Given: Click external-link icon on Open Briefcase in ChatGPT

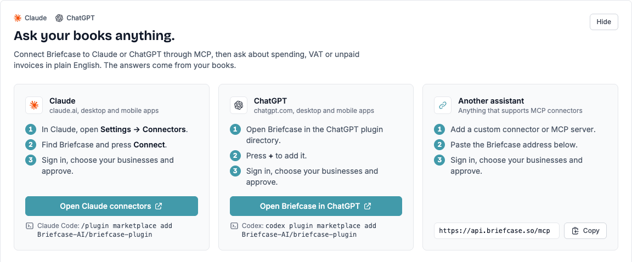Looking at the screenshot, I should (368, 206).
